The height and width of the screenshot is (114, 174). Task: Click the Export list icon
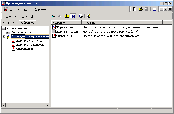pyautogui.click(x=81, y=16)
